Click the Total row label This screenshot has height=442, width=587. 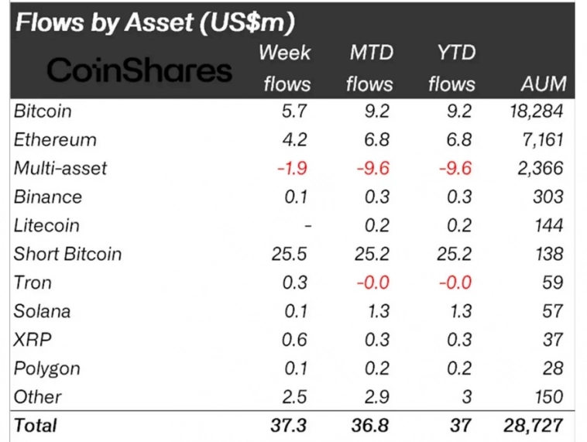coord(36,425)
